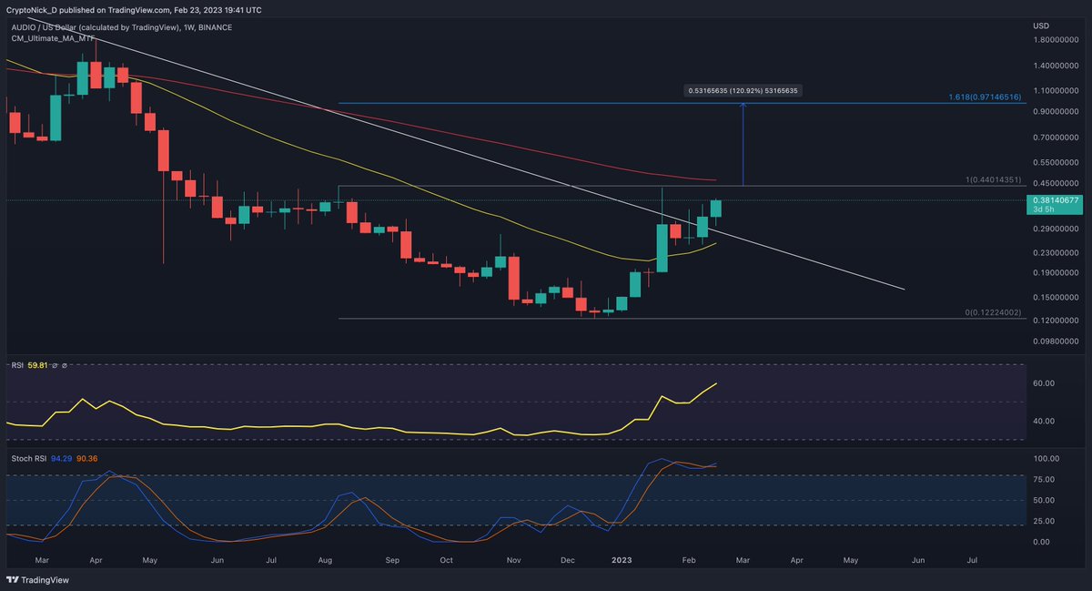Click the 0.09800000 price axis label
The width and height of the screenshot is (1092, 591).
[1057, 342]
